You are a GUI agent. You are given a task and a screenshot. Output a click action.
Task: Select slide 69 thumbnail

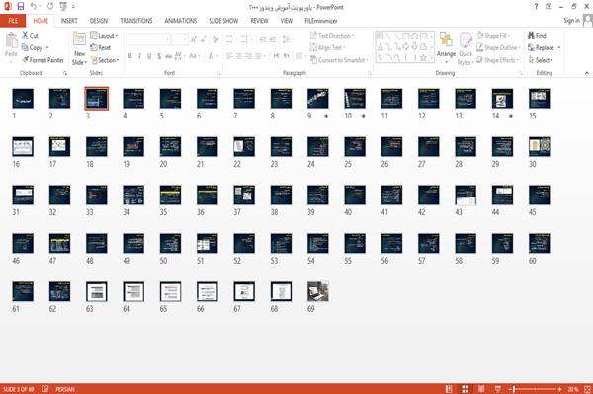click(x=318, y=291)
